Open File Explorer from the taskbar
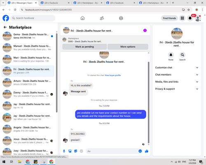The height and width of the screenshot is (165, 206). 20,162
